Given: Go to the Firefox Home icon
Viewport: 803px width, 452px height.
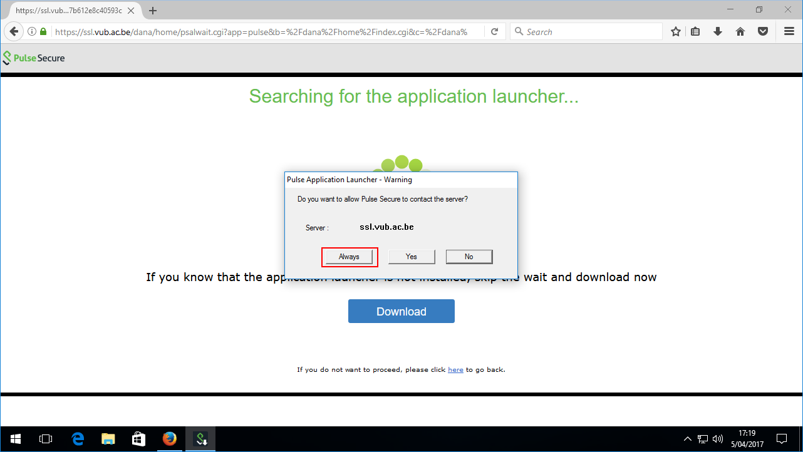Looking at the screenshot, I should point(740,31).
